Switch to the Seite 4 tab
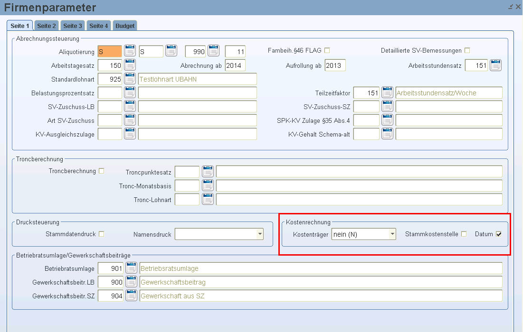This screenshot has width=523, height=332. pos(98,26)
